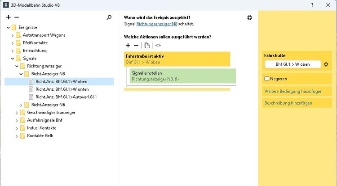Collapse the Ereignisse root folder
The image size is (337, 186).
[8, 28]
